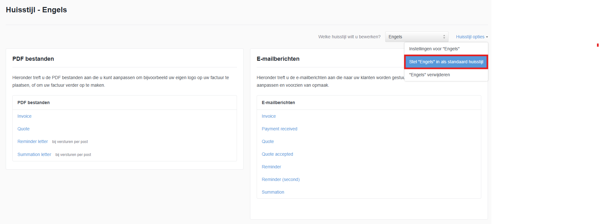Open Reminder (second) e-mail template
Screen dimensions: 599x224
point(280,179)
